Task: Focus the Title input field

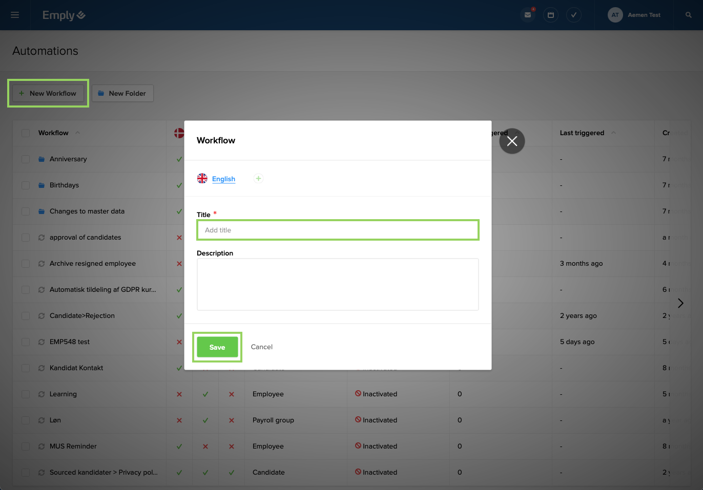Action: (338, 230)
